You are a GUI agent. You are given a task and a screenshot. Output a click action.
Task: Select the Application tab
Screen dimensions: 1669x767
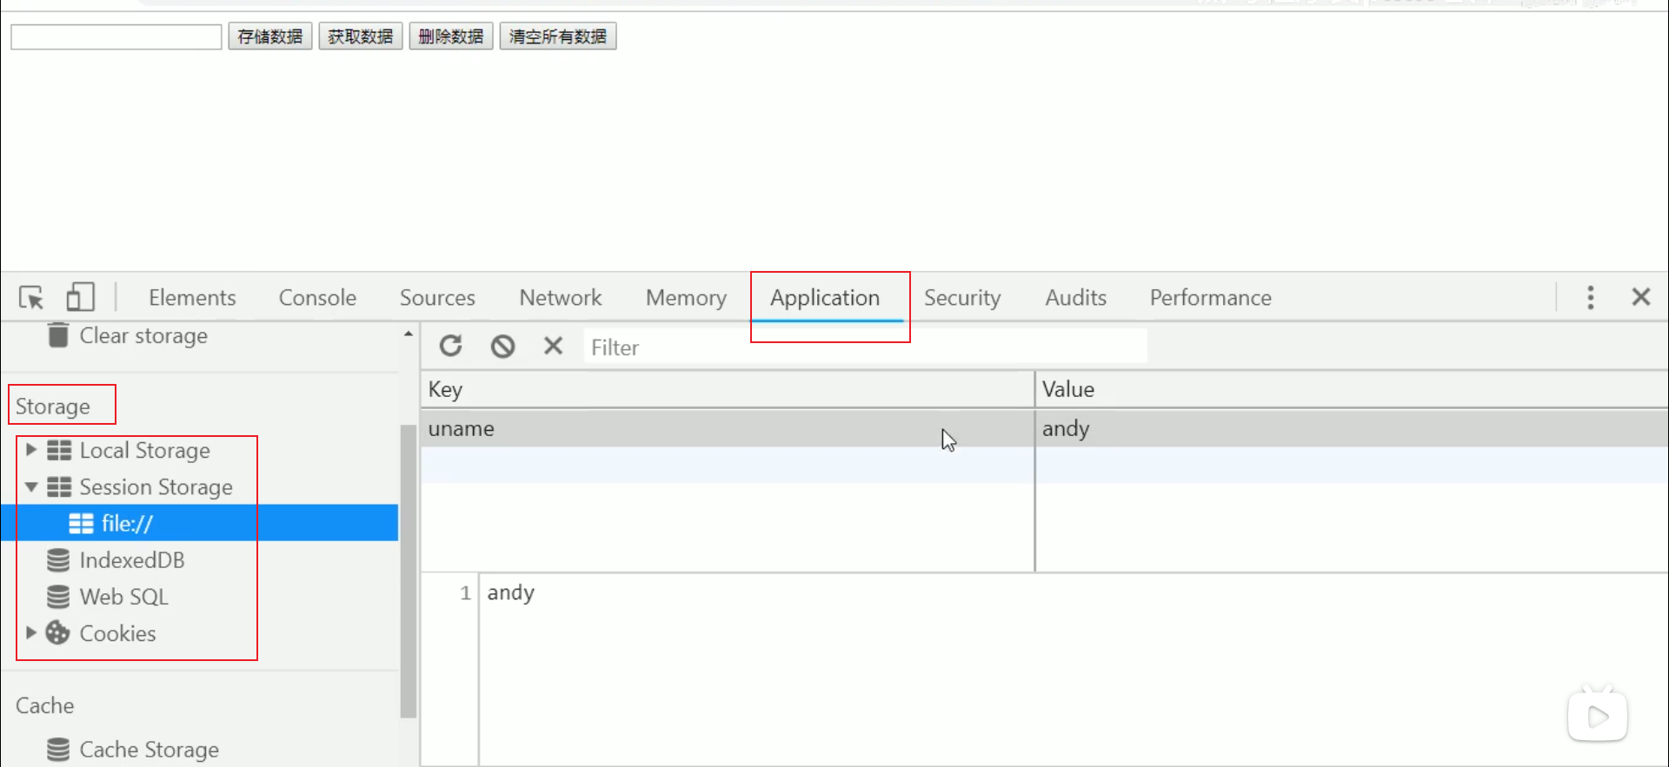825,298
